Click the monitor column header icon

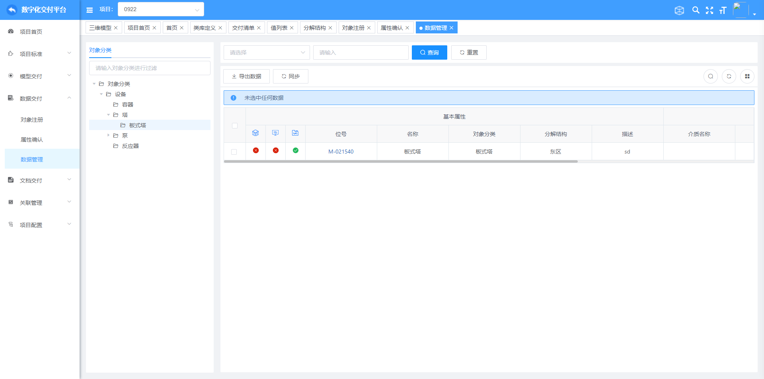[x=275, y=133]
